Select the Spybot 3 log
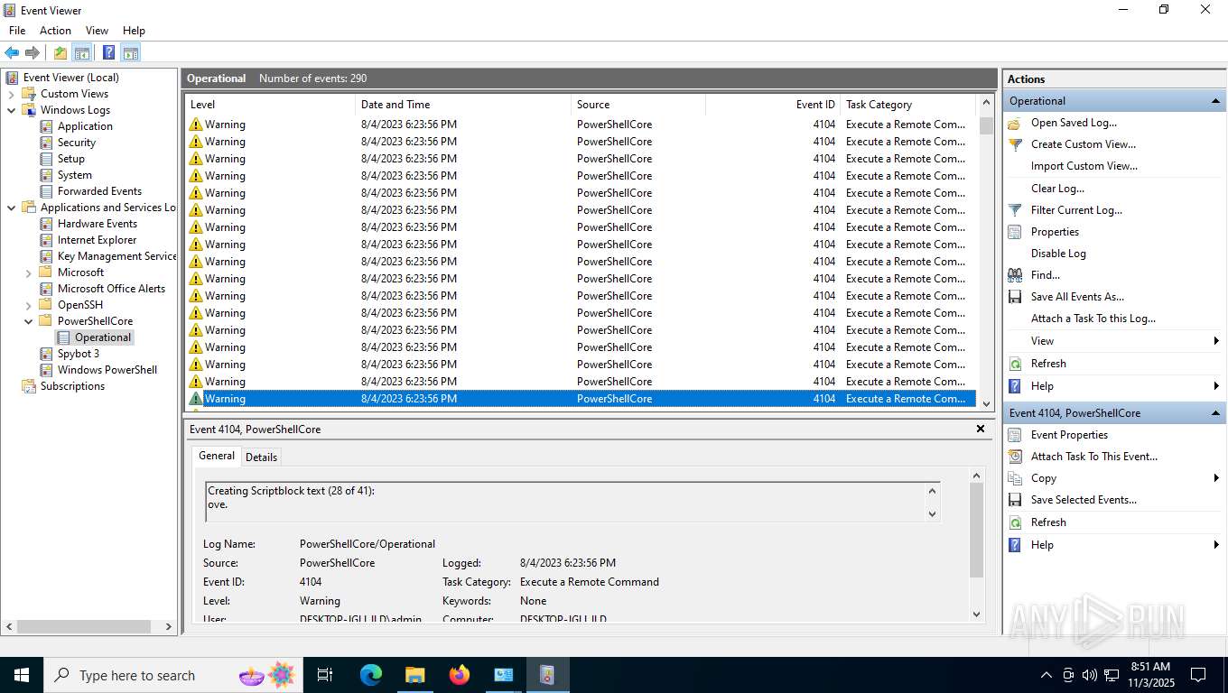The height and width of the screenshot is (693, 1228). pyautogui.click(x=78, y=354)
